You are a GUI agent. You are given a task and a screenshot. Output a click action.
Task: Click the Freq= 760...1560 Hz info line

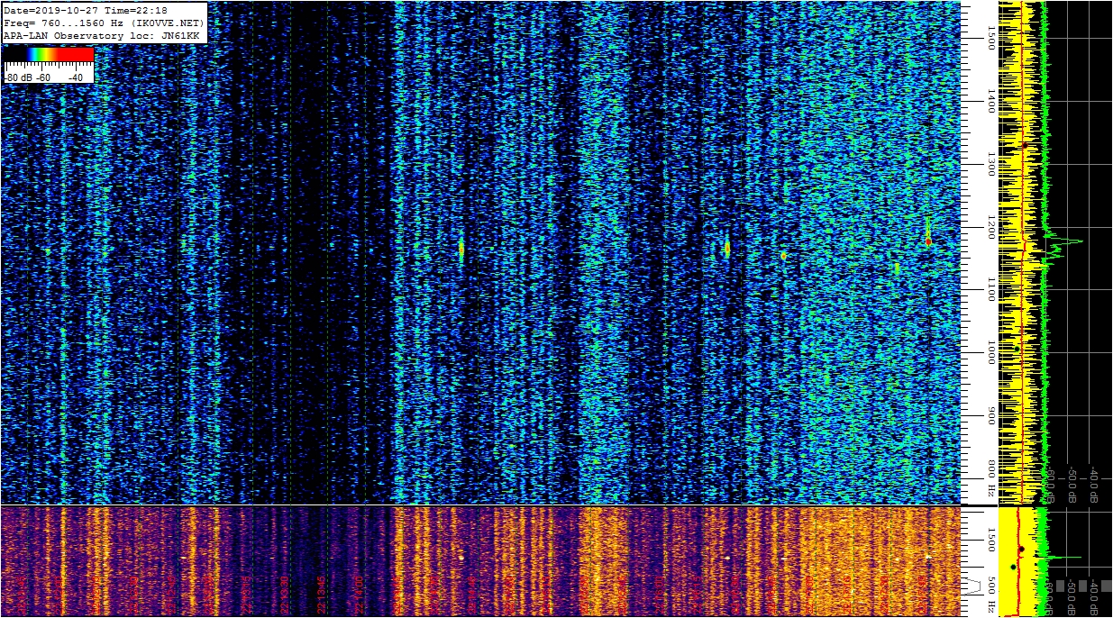pos(104,23)
